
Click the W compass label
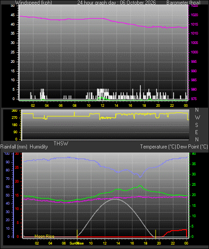click(x=197, y=118)
